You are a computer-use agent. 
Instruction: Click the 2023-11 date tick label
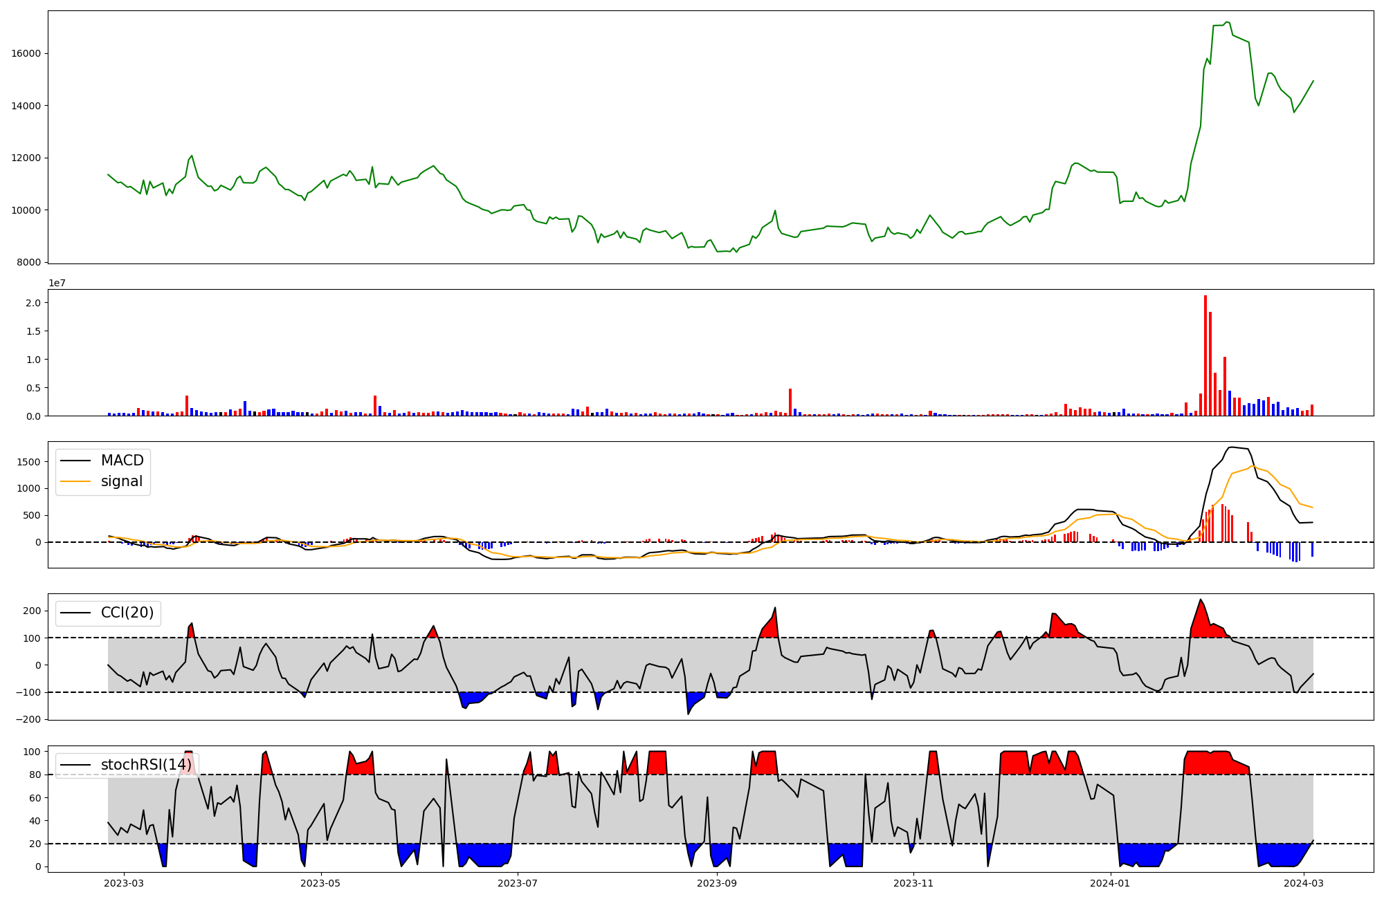click(x=913, y=883)
